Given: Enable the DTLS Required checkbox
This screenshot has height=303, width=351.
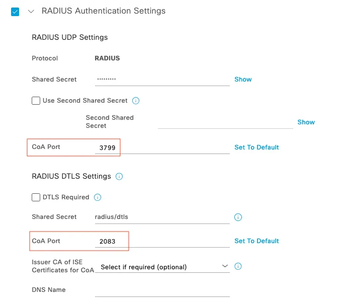Looking at the screenshot, I should pos(36,197).
